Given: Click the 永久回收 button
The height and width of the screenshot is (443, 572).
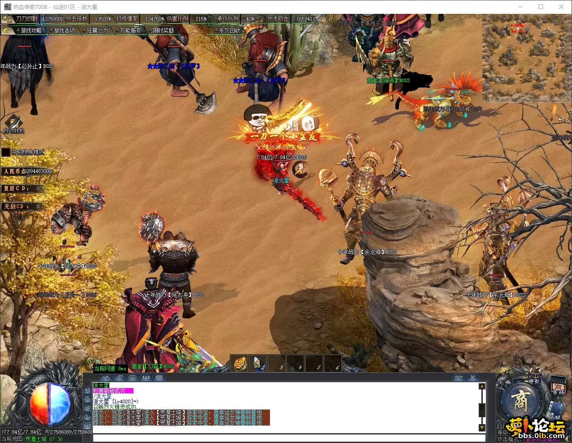Looking at the screenshot, I should [x=229, y=30].
